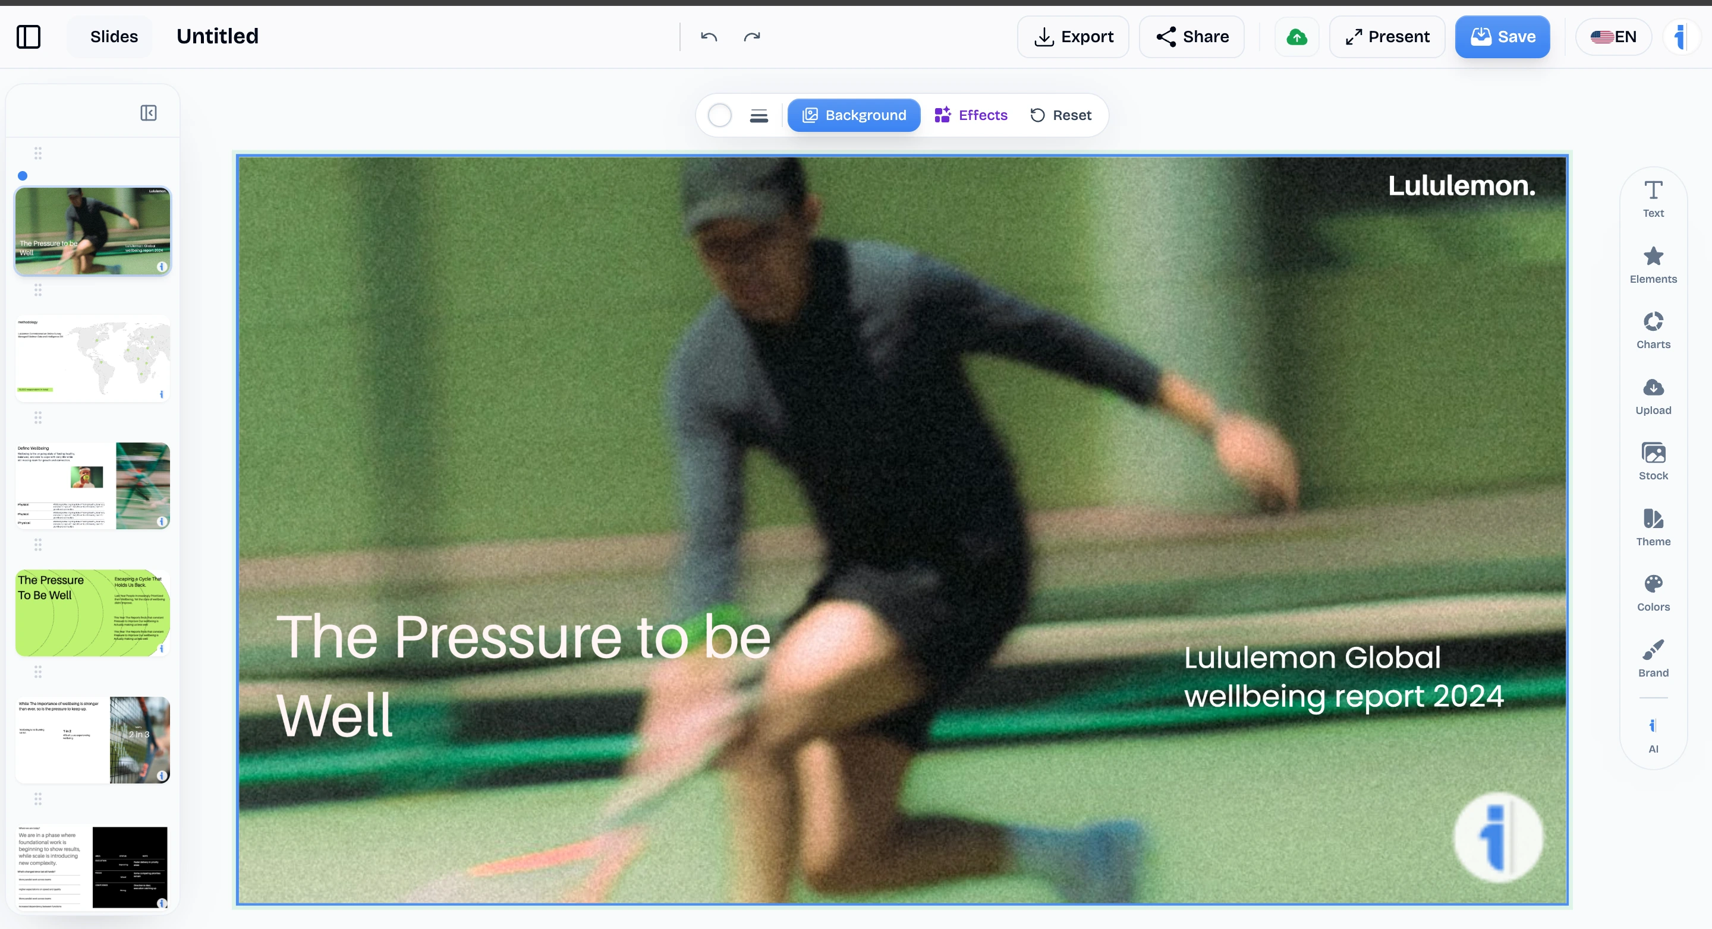Select the green Pressure To Be Well thumbnail
1712x929 pixels.
[92, 613]
